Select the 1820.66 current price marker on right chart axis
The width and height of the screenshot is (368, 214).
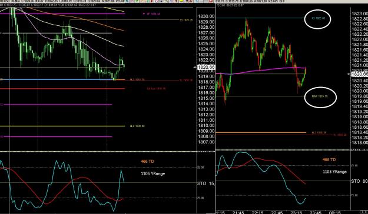360,74
